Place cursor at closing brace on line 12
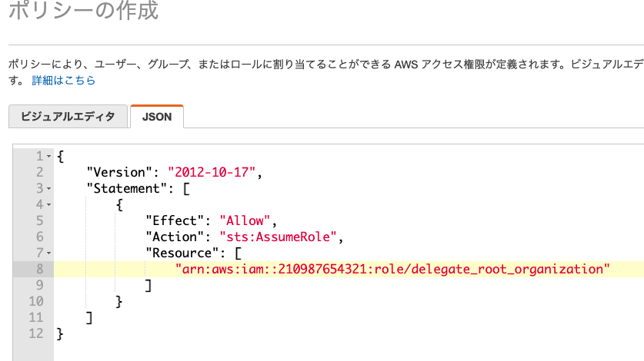644x361 pixels. tap(60, 333)
